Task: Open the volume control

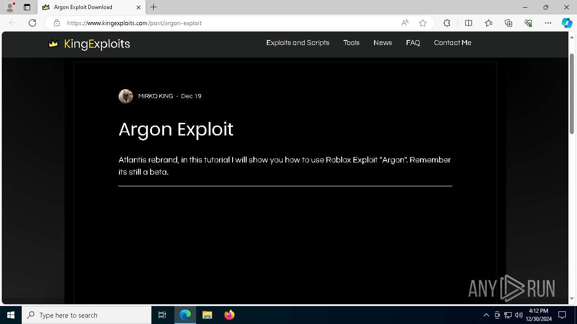Action: [x=519, y=315]
